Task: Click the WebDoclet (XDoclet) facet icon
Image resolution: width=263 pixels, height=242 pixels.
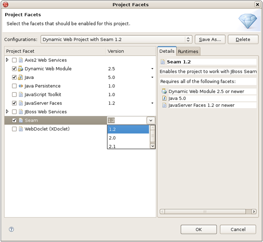Action: (21, 129)
